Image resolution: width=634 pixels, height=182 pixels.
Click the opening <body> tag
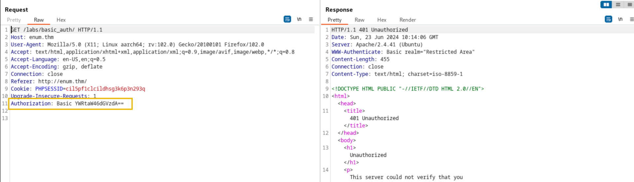pyautogui.click(x=347, y=140)
